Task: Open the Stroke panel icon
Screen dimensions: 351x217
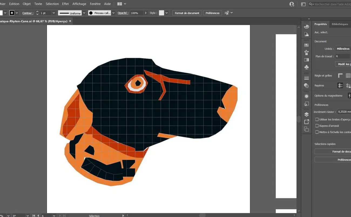Action: 306,78
